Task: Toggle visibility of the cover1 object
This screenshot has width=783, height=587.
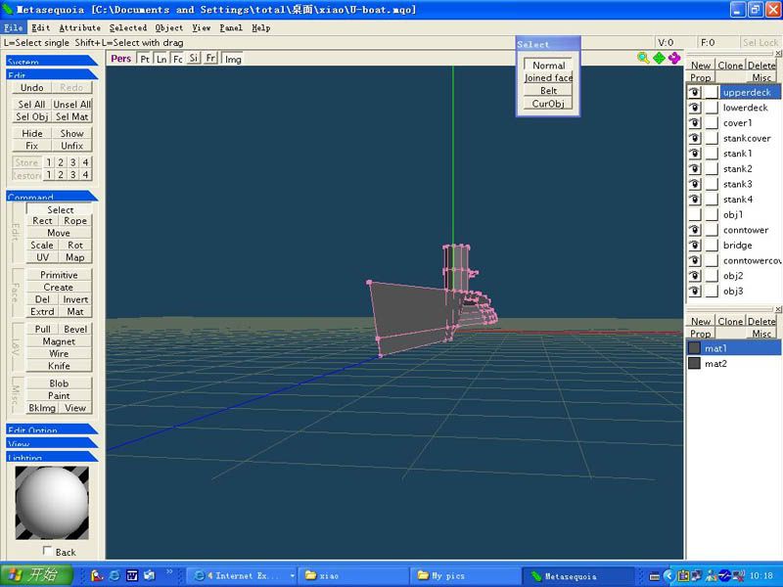Action: tap(694, 123)
